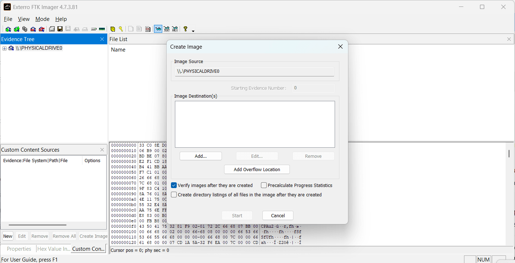Screen dimensions: 515x263
Task: Click the FTK Imager title bar logo
Action: click(x=7, y=7)
